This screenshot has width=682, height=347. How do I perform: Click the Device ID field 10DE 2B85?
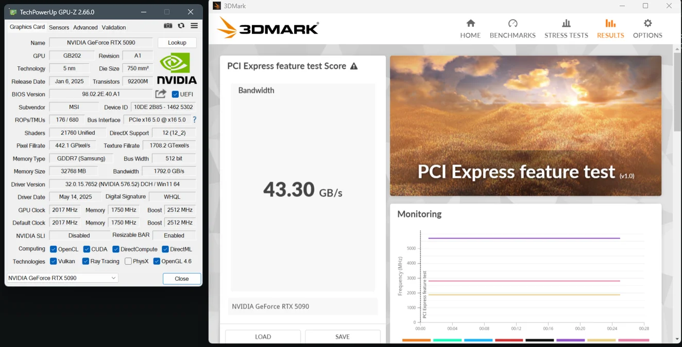pyautogui.click(x=163, y=107)
